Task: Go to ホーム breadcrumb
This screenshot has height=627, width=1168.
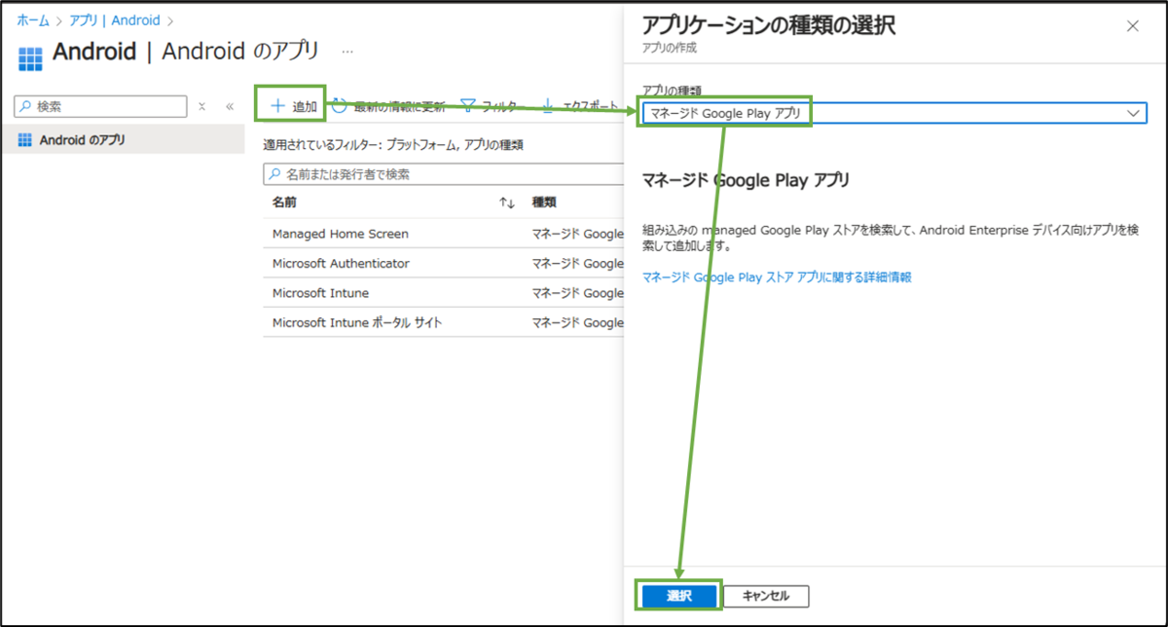Action: 32,19
